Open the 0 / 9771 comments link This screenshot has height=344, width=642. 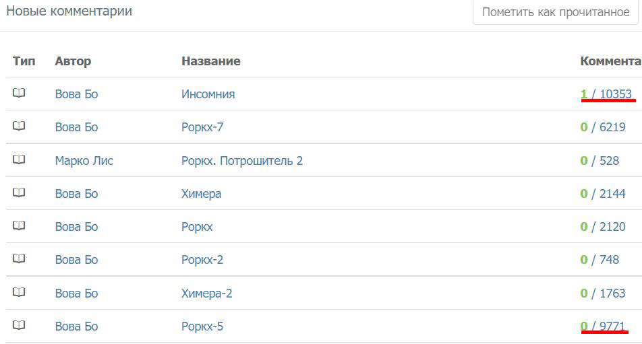click(x=603, y=326)
